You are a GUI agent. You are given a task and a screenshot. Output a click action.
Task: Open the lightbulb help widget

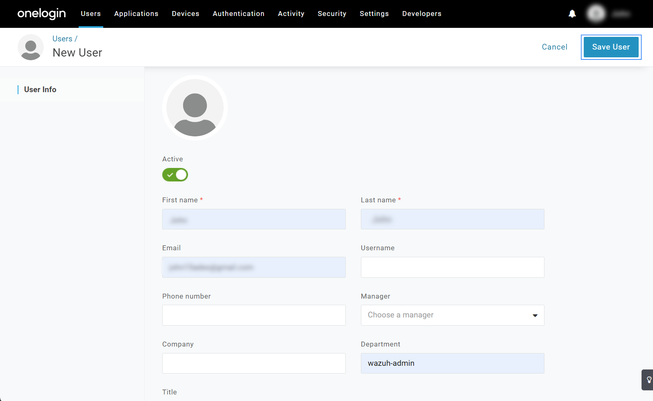coord(648,380)
